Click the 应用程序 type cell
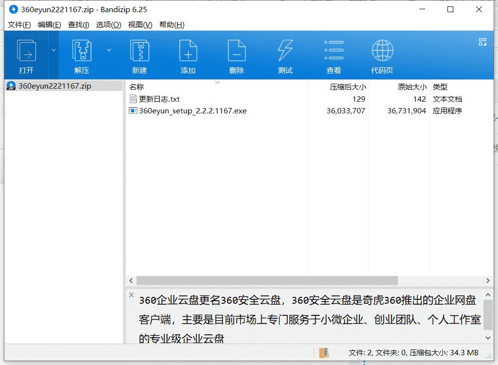Image resolution: width=498 pixels, height=365 pixels. (x=447, y=111)
